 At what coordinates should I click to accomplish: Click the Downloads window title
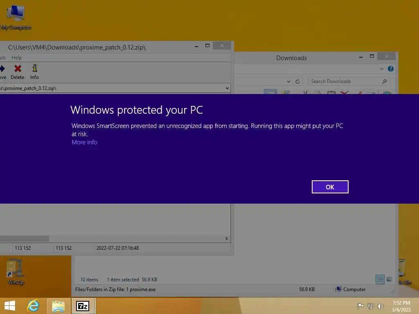tap(291, 58)
